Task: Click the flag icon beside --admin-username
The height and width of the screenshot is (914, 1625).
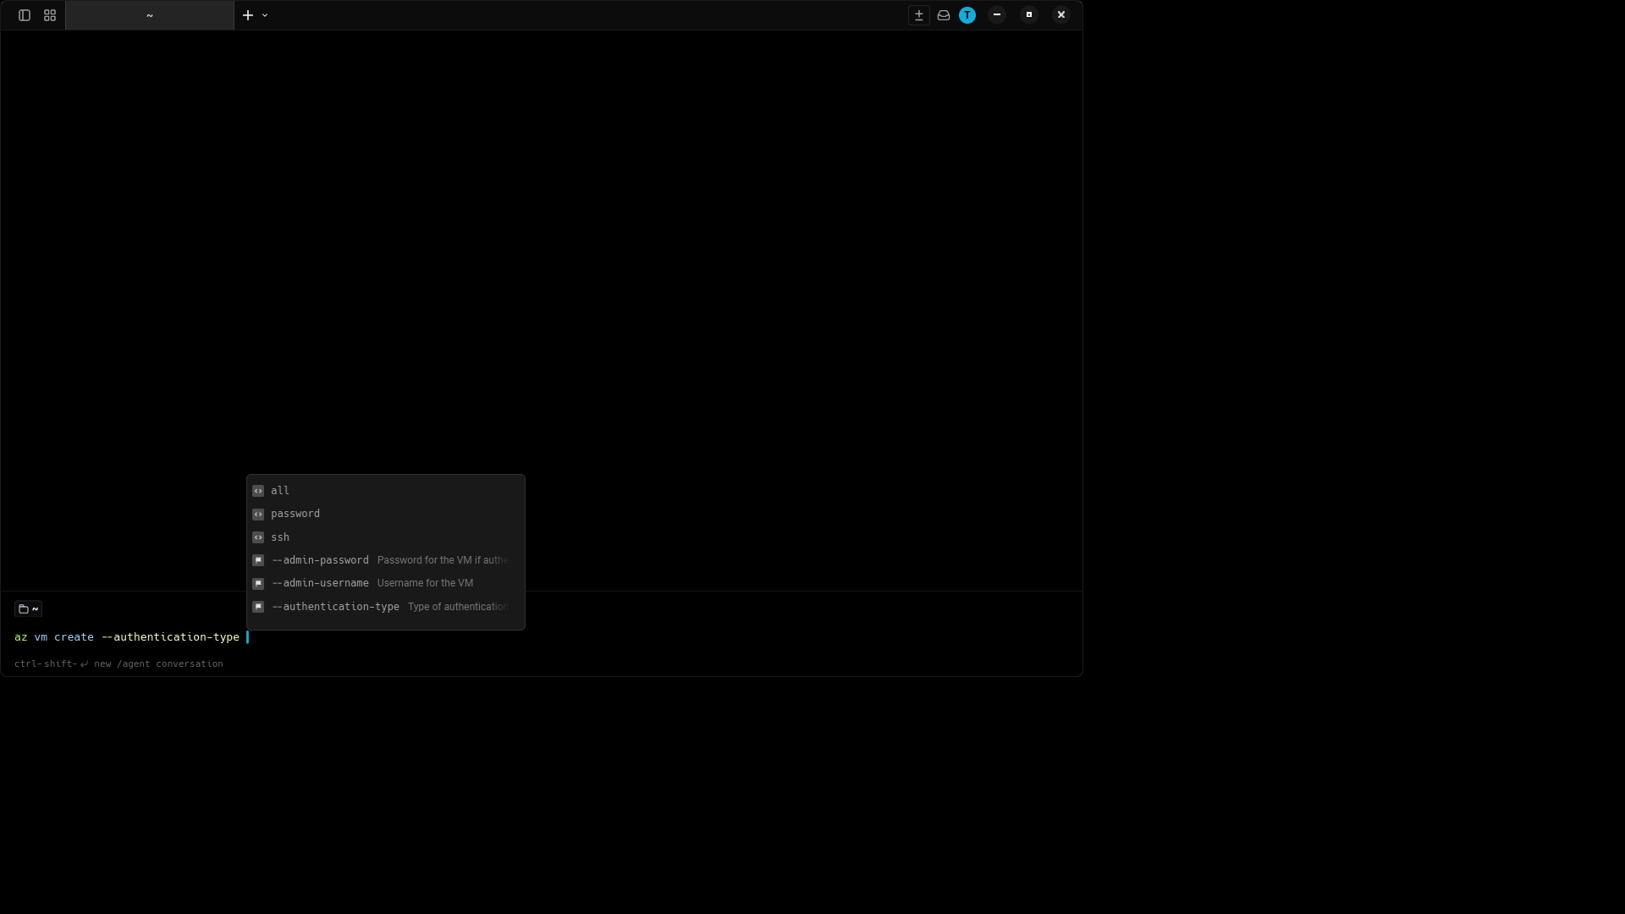Action: point(258,584)
